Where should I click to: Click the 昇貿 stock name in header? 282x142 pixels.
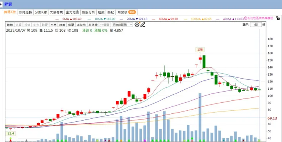[8, 4]
